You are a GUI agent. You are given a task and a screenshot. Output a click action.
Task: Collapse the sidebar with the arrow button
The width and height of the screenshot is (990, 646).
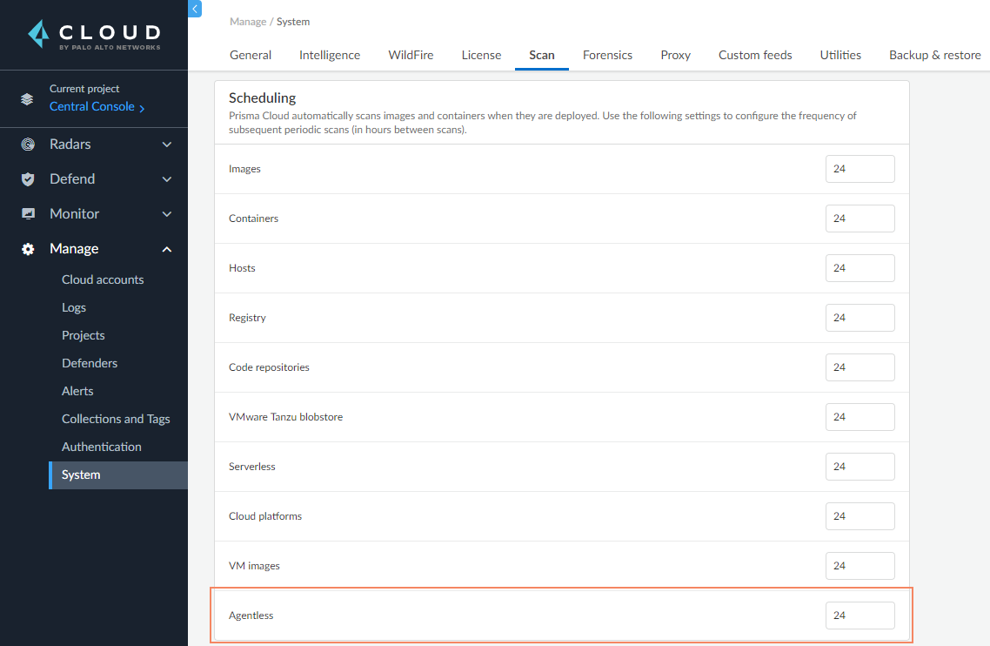click(x=195, y=9)
